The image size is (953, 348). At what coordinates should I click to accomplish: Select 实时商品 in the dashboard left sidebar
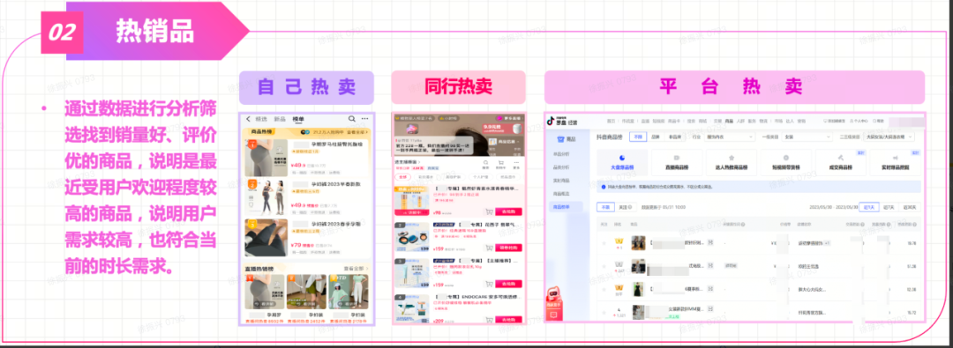[x=561, y=181]
